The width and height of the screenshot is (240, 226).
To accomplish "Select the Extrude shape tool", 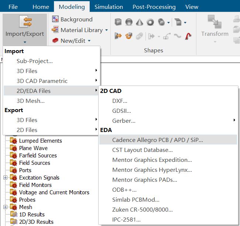I will pos(178,22).
